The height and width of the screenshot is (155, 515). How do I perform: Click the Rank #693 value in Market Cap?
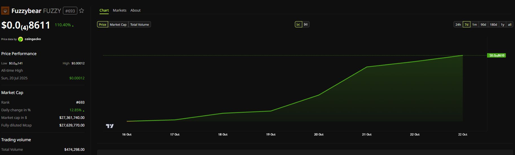80,102
